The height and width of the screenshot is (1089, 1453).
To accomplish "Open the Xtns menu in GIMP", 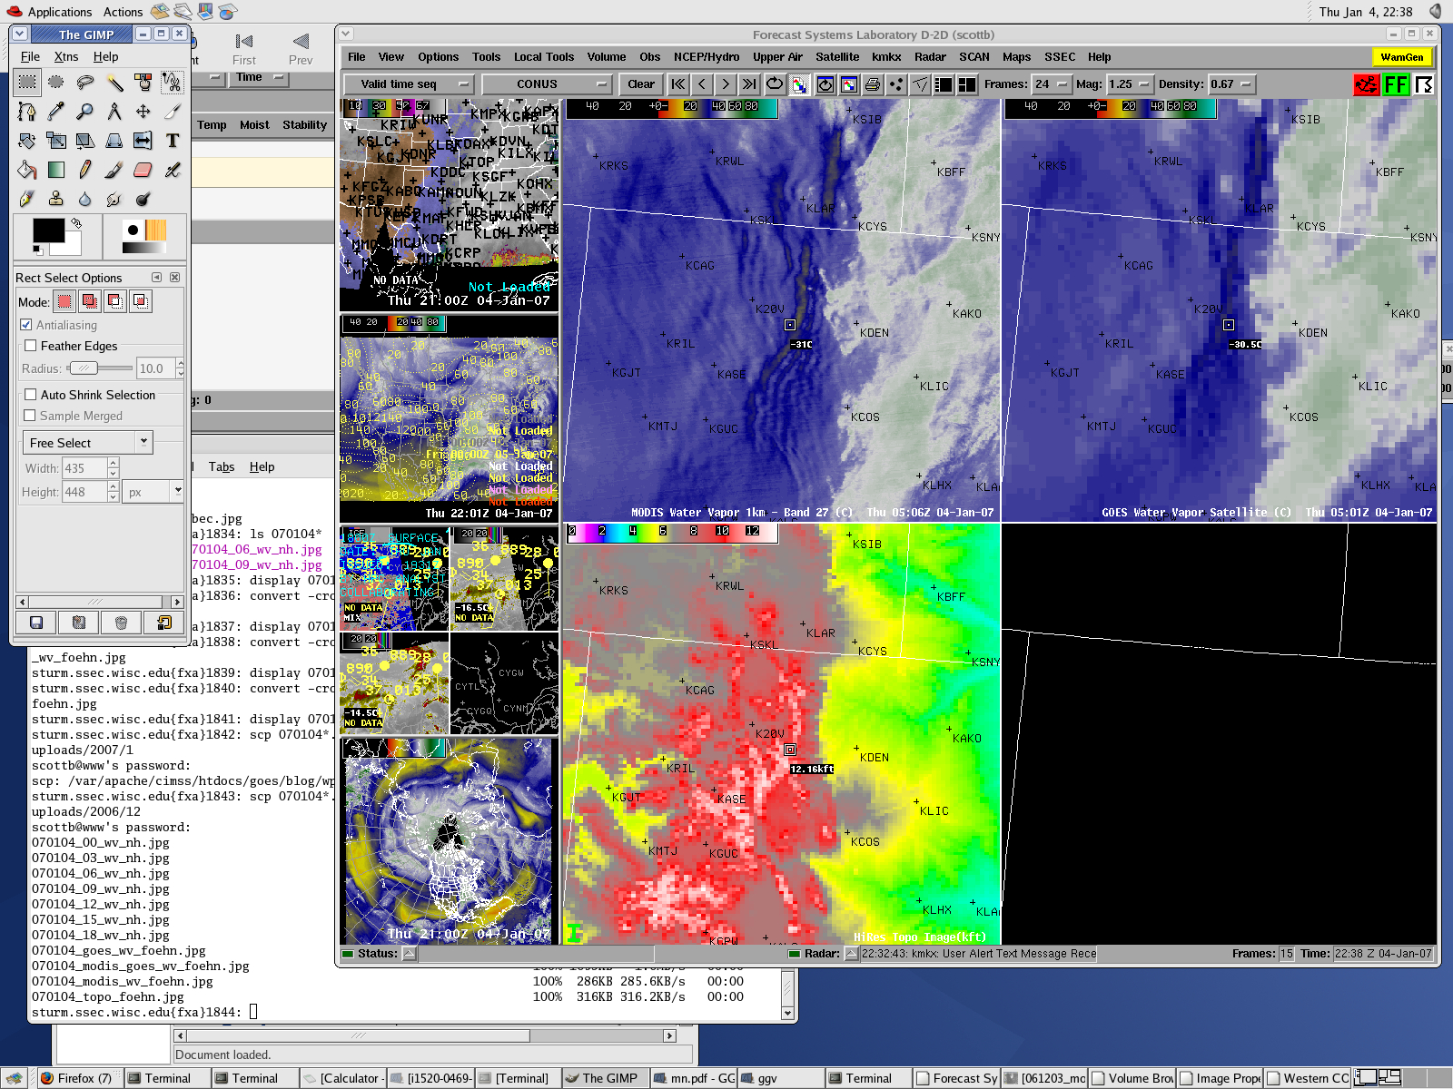I will pyautogui.click(x=66, y=56).
